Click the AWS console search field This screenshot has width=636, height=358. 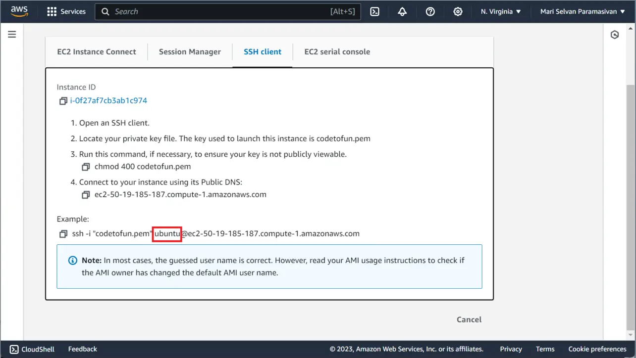tap(228, 11)
